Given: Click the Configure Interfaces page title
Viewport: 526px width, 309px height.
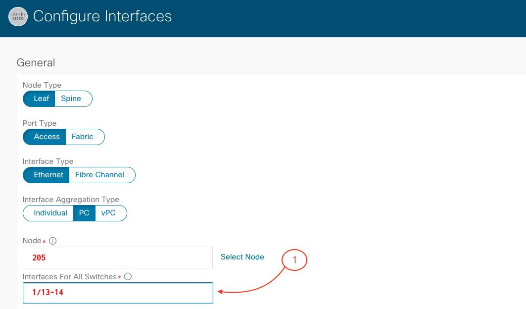Looking at the screenshot, I should point(102,16).
